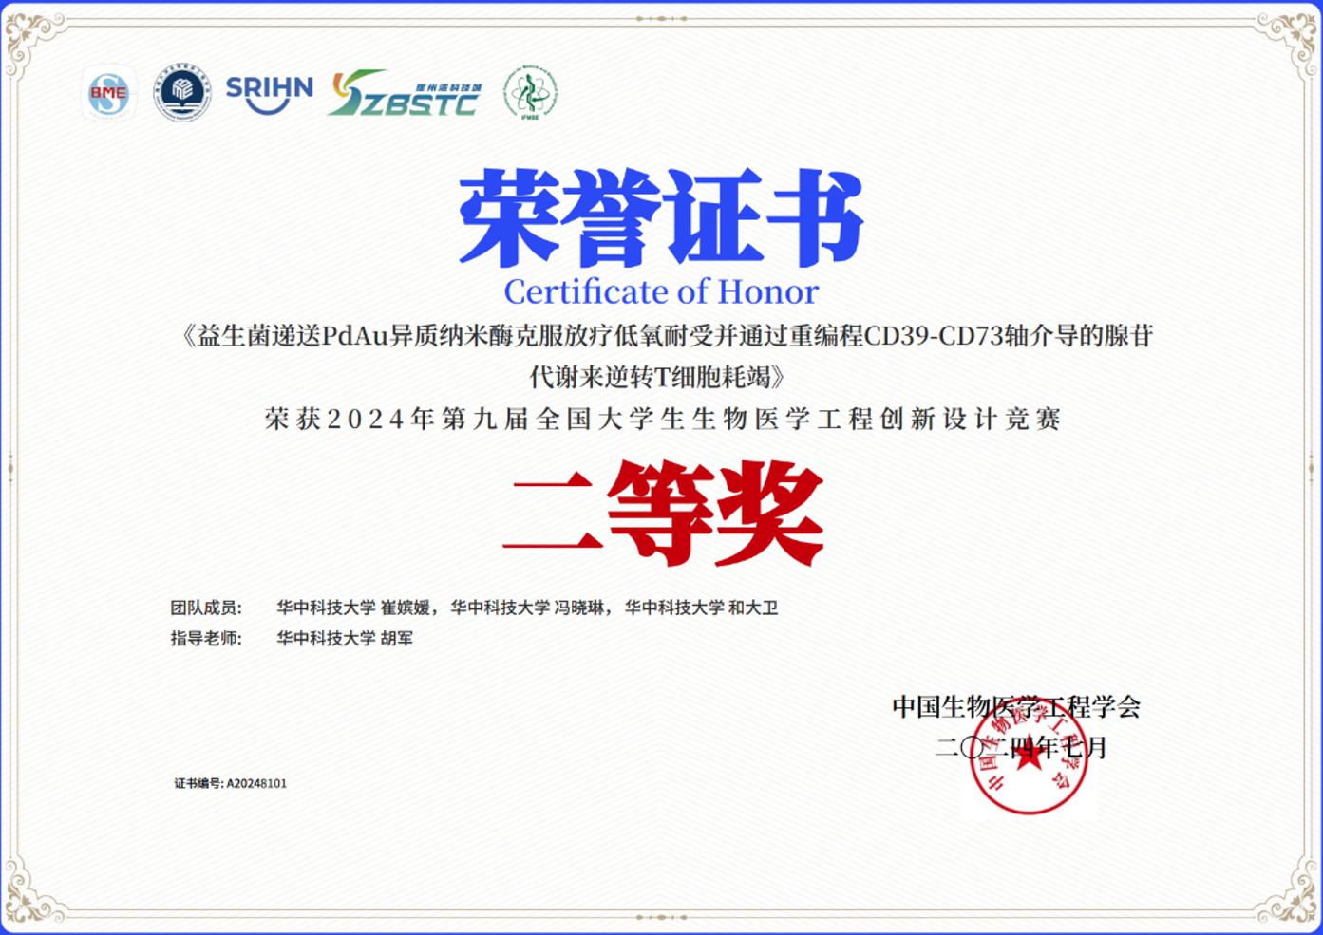Image resolution: width=1323 pixels, height=935 pixels.
Task: Click the label 指导老师:
Action: tap(206, 639)
